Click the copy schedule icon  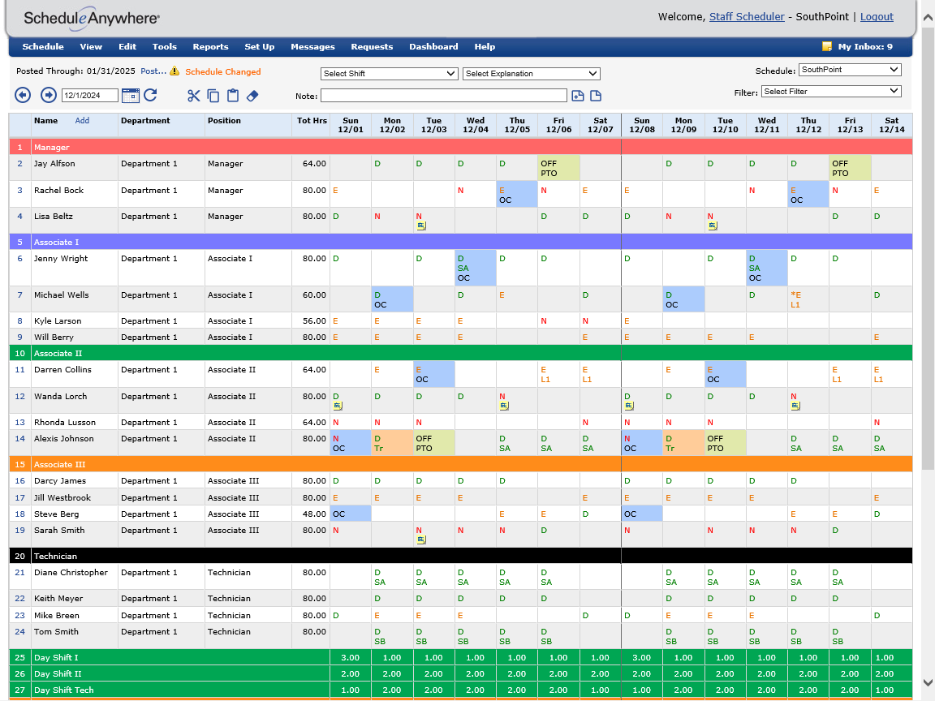213,96
